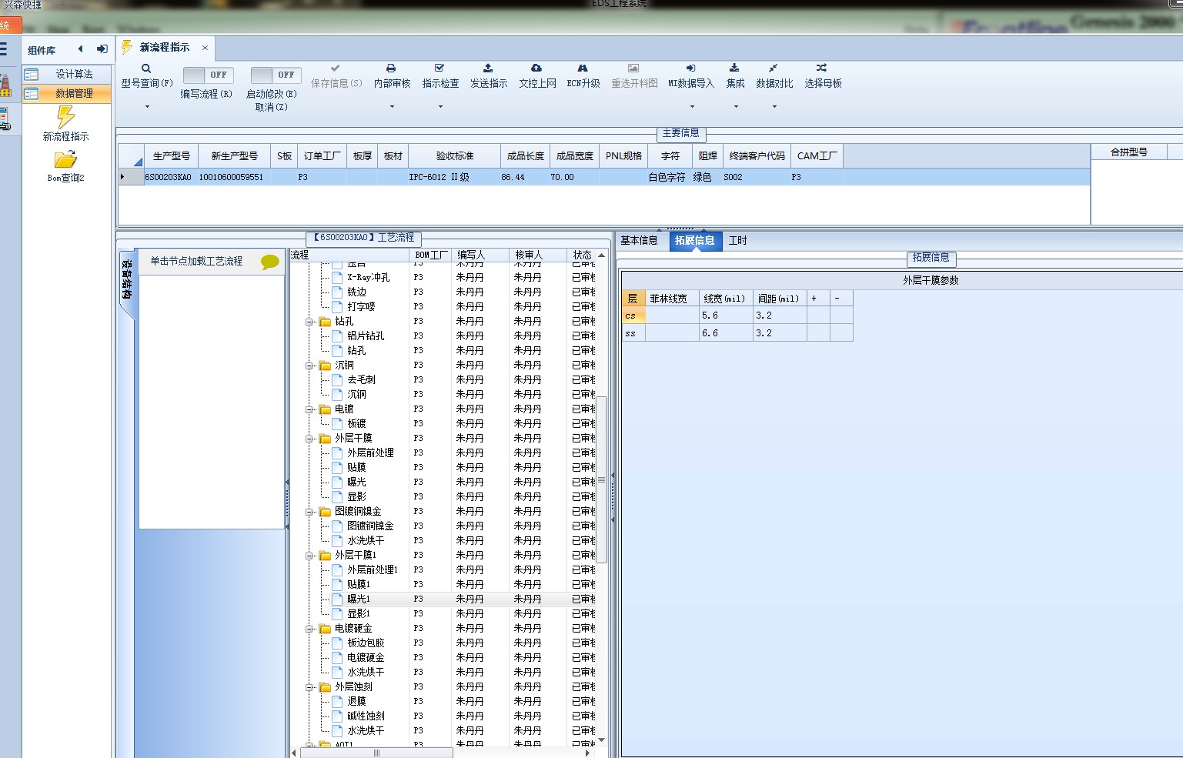Open dropdown arrow under 指示检查
Image resolution: width=1183 pixels, height=758 pixels.
point(440,107)
